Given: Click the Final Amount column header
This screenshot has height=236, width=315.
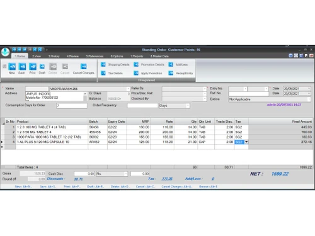Looking at the screenshot, I should tap(280, 121).
